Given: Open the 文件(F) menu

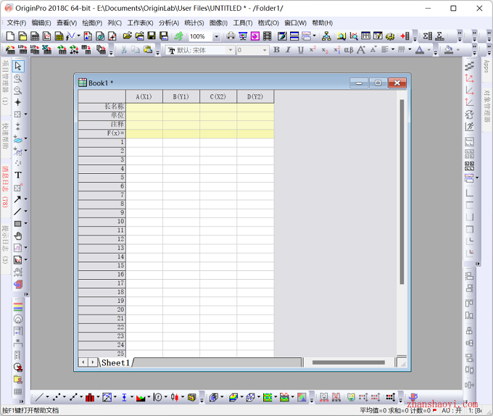Looking at the screenshot, I should [17, 23].
